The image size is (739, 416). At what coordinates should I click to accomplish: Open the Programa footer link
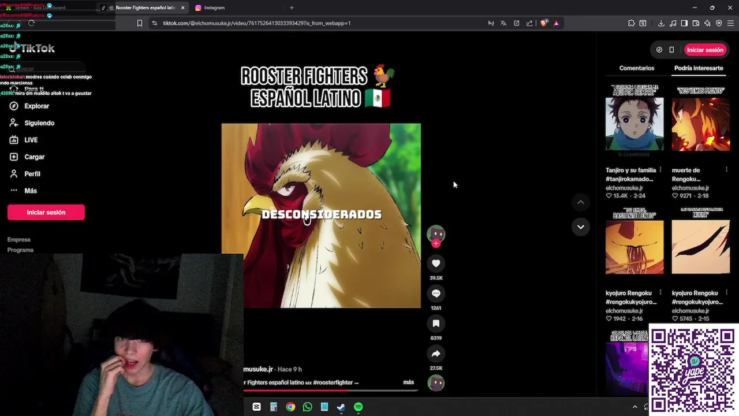coord(20,250)
